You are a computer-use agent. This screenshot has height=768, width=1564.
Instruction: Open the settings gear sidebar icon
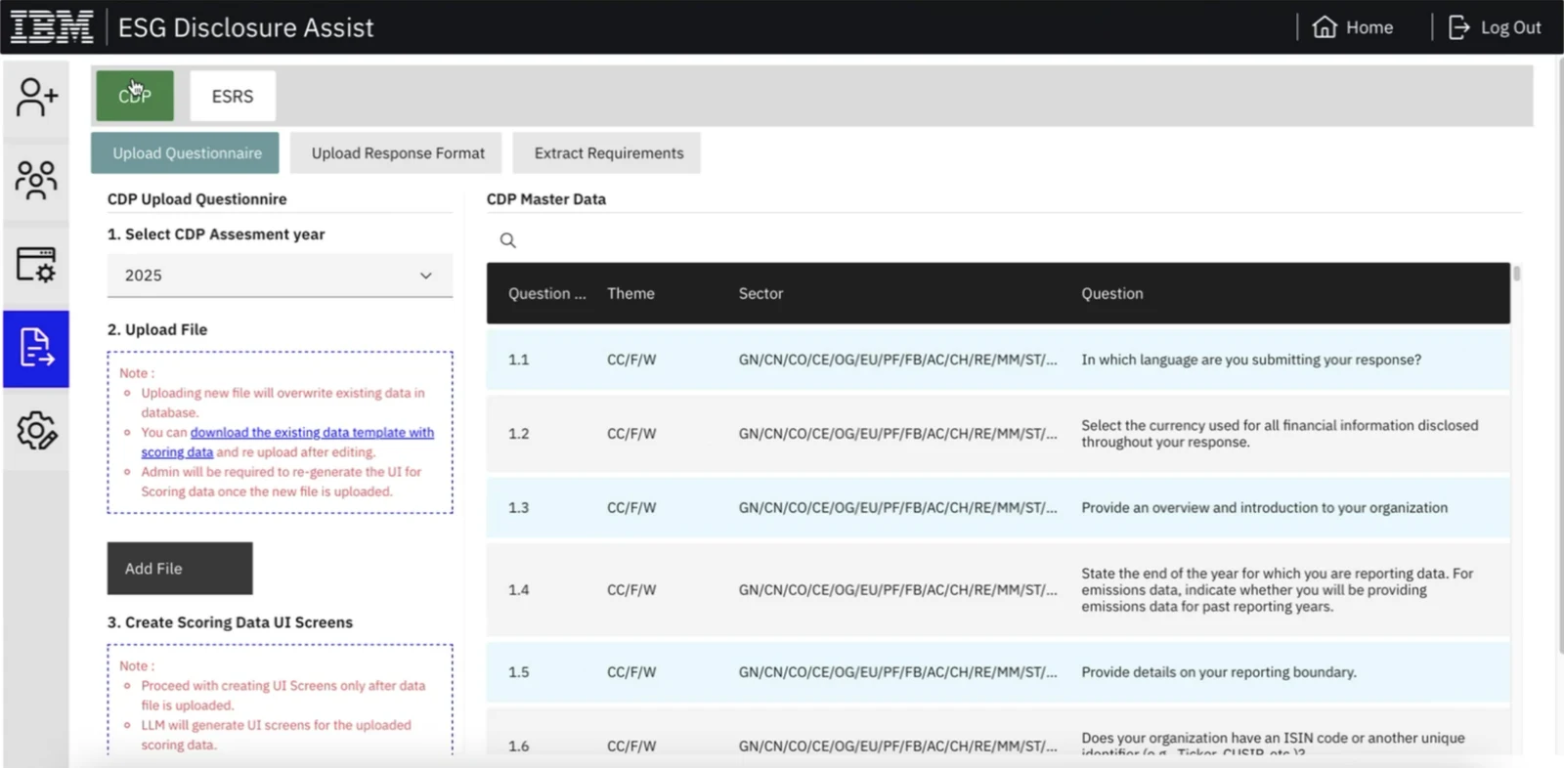point(36,430)
